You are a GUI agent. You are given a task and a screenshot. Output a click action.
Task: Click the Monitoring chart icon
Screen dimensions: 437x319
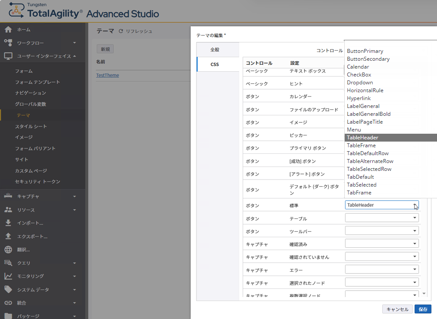(x=8, y=276)
